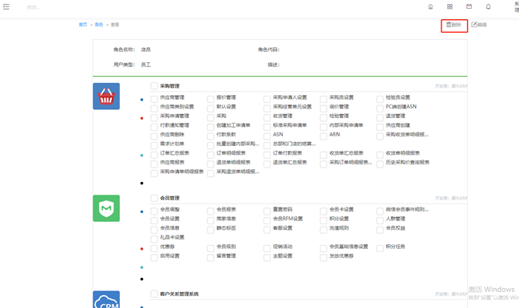The image size is (519, 308).
Task: Select the 供应商报表 checkbox
Action: 154,164
